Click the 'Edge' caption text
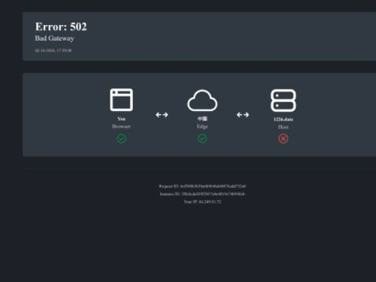376x282 pixels. 202,127
